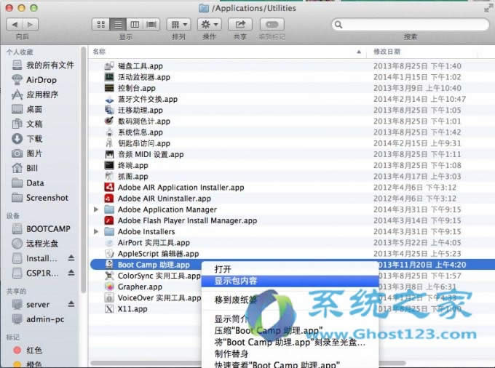Switch to icon view mode
Screen dimensions: 495x368
pos(102,24)
